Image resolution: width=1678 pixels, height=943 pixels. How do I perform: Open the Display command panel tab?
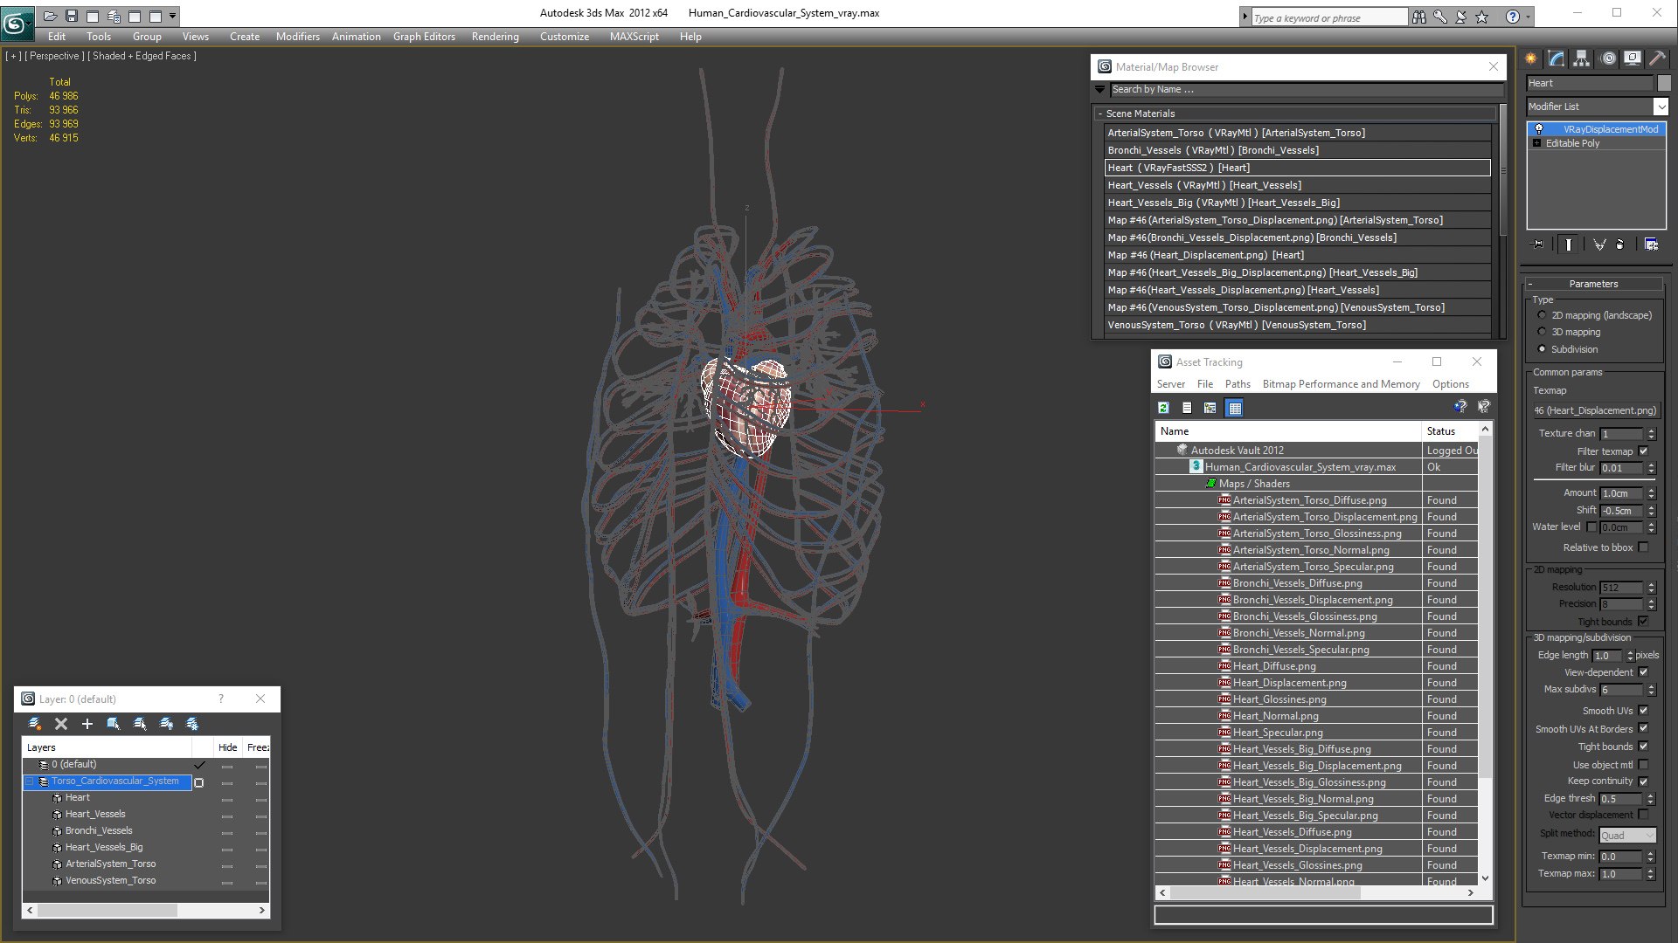pos(1632,59)
